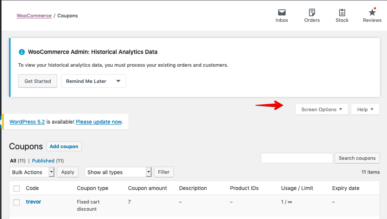Select the All coupons filter

(13, 161)
